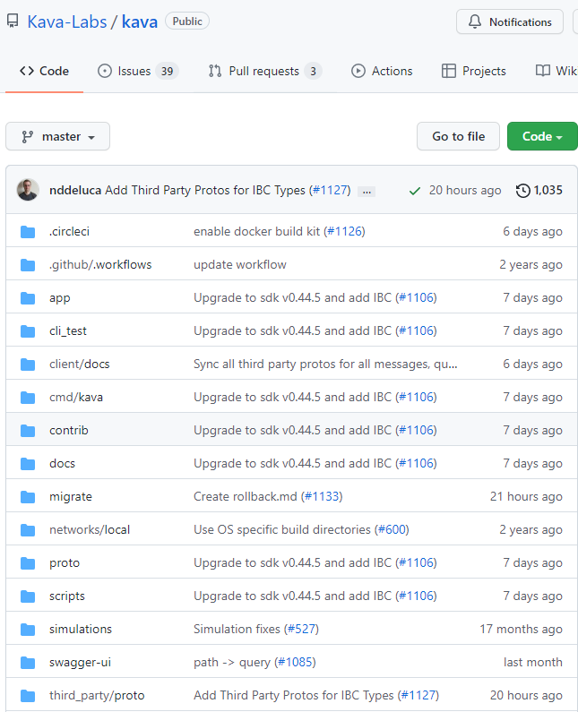This screenshot has height=712, width=578.
Task: Open the third_party/proto folder name
Action: point(97,696)
